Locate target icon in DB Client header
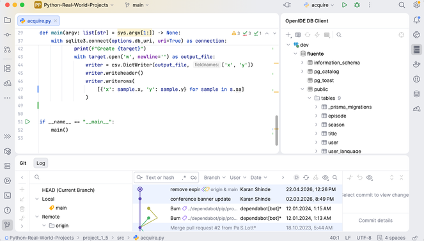Viewport: 424px width, 241px height. pyautogui.click(x=401, y=35)
